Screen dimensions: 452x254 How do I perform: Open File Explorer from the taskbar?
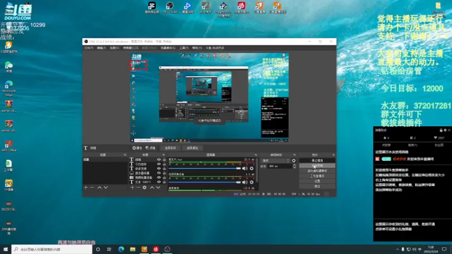click(x=133, y=249)
